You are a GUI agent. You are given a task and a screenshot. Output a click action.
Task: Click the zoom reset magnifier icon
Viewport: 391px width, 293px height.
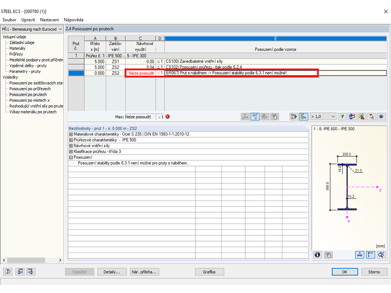381,254
